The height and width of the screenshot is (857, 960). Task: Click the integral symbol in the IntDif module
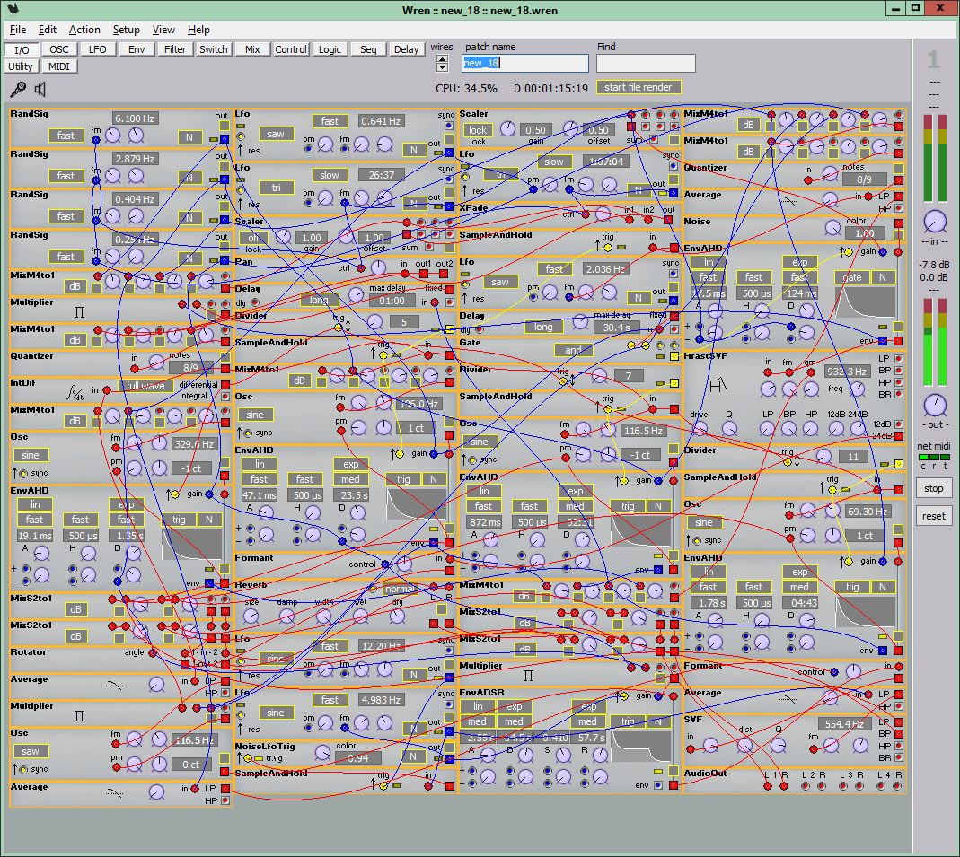(75, 391)
